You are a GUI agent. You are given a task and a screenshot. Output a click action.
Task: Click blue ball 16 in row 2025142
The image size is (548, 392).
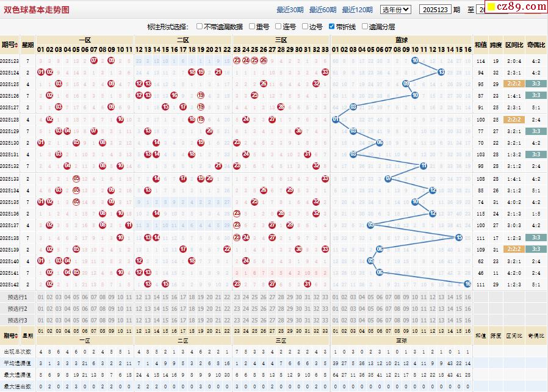[467, 283]
